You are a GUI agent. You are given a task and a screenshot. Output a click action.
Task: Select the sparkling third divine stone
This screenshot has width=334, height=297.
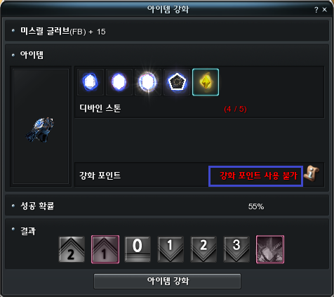[148, 82]
